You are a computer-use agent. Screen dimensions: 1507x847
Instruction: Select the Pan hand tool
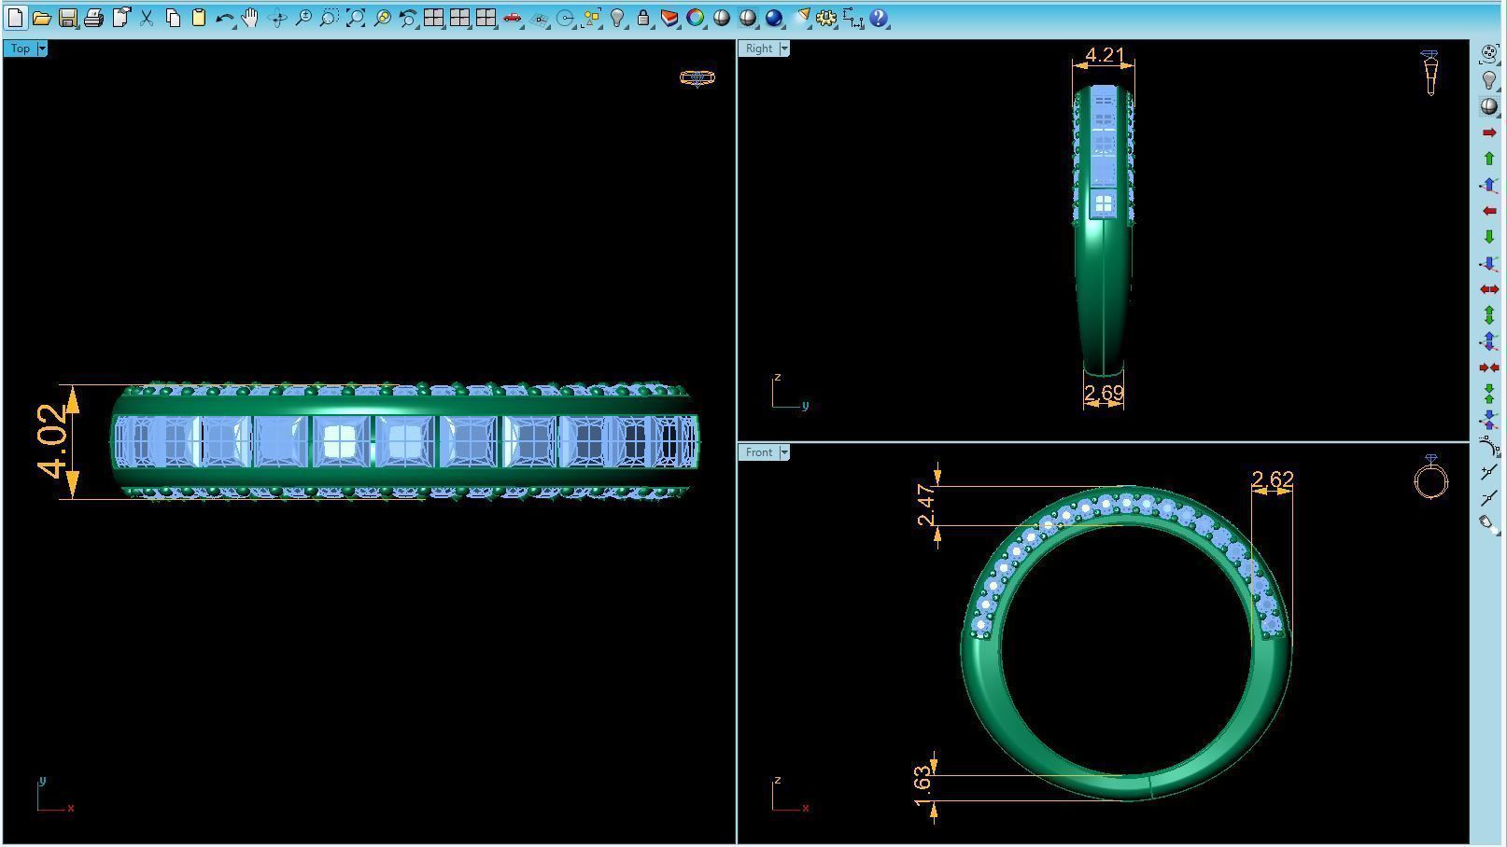[251, 18]
